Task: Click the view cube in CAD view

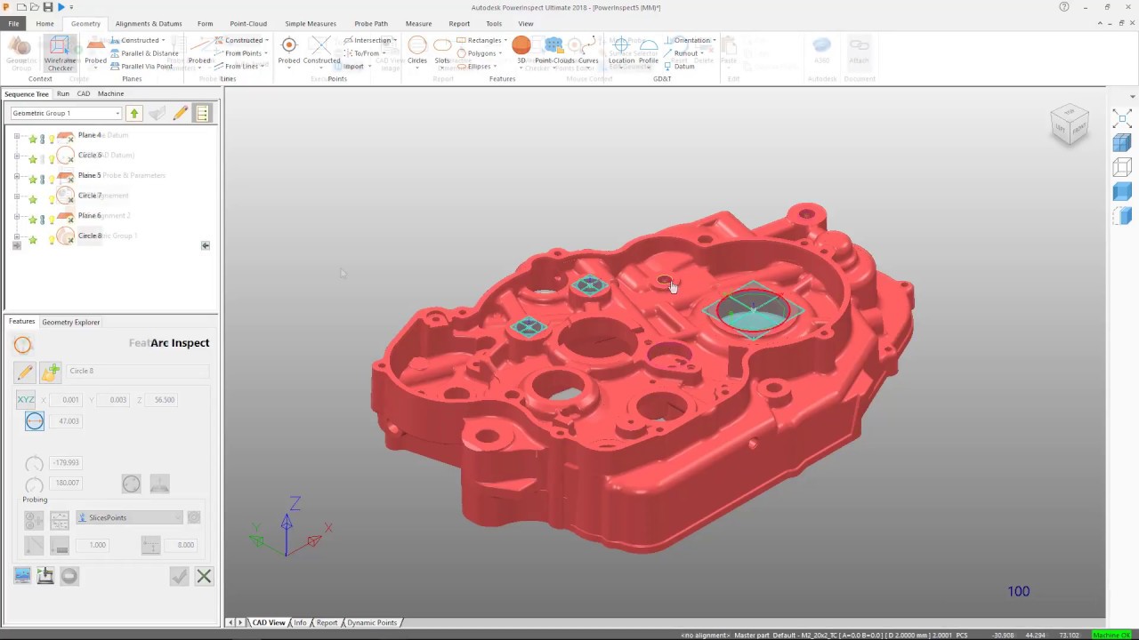Action: coord(1069,124)
